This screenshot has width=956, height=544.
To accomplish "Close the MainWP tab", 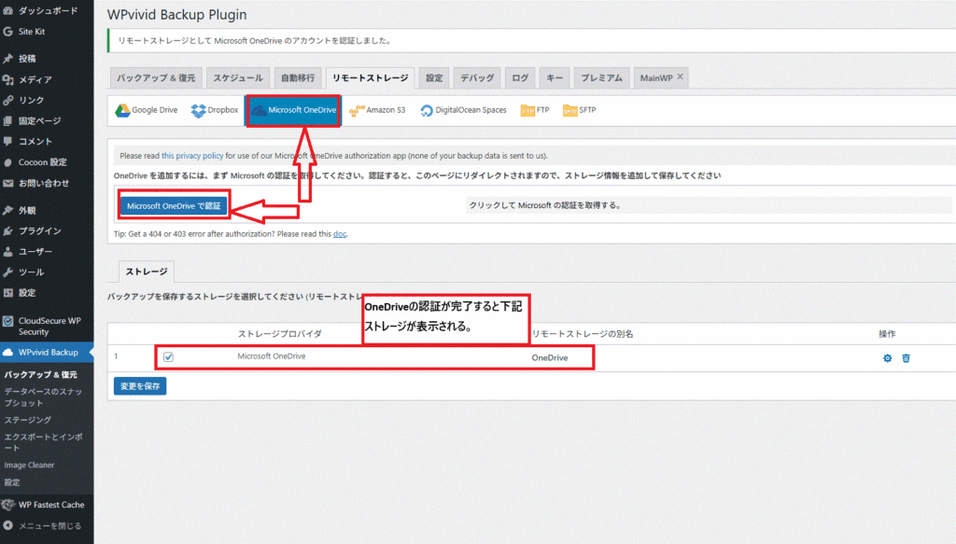I will (681, 77).
